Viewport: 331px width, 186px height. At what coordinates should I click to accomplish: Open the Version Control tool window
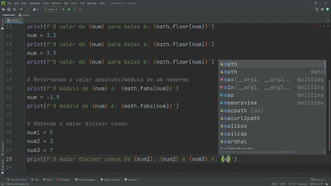17,180
